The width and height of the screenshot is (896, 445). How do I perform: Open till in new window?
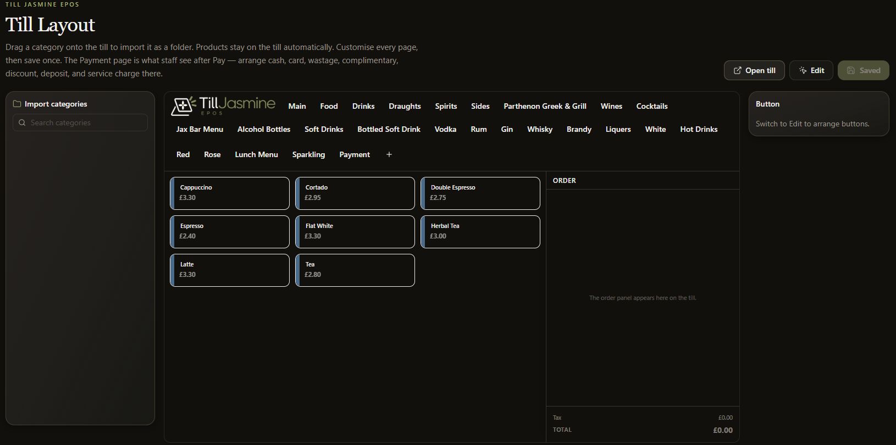[754, 70]
